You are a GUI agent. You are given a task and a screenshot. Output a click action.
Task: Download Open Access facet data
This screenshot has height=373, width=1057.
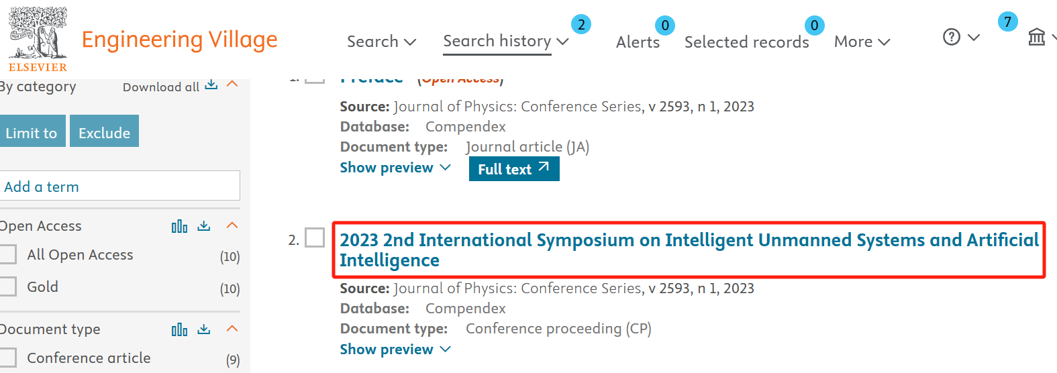[x=204, y=226]
